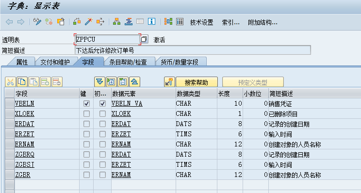This screenshot has width=361, height=193.
Task: Open the Where-Used List icon
Action: click(100, 22)
